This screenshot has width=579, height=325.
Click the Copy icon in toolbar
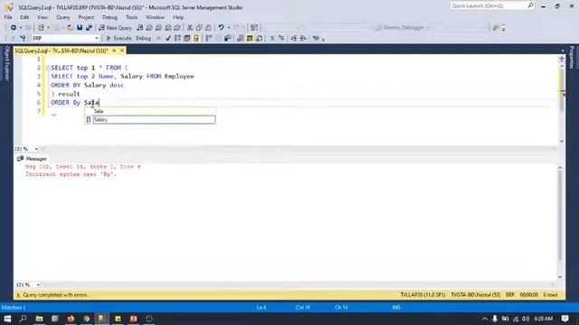[x=199, y=28]
